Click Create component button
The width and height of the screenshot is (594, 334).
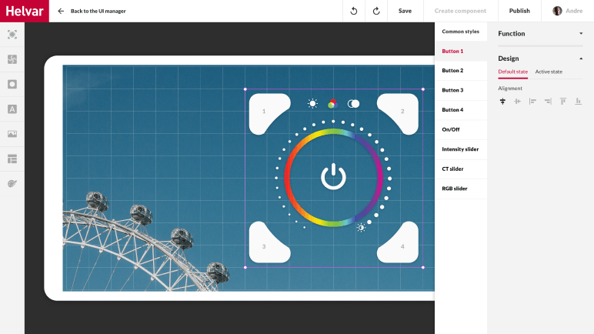click(x=460, y=11)
